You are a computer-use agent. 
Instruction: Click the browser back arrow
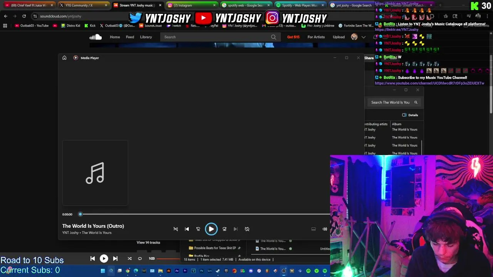click(x=5, y=16)
